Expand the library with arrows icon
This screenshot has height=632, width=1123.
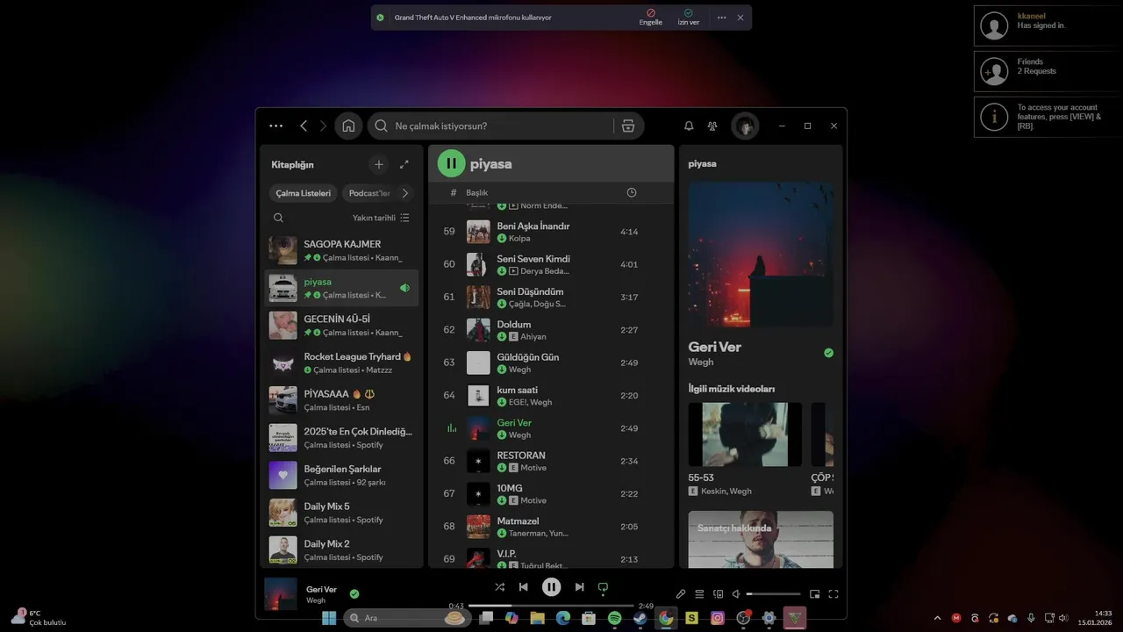click(404, 164)
